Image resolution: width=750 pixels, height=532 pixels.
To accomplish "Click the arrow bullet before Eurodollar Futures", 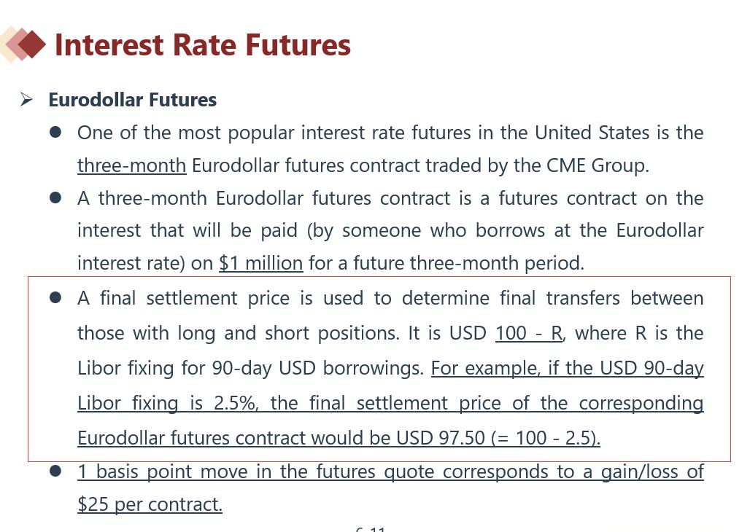I will point(27,99).
